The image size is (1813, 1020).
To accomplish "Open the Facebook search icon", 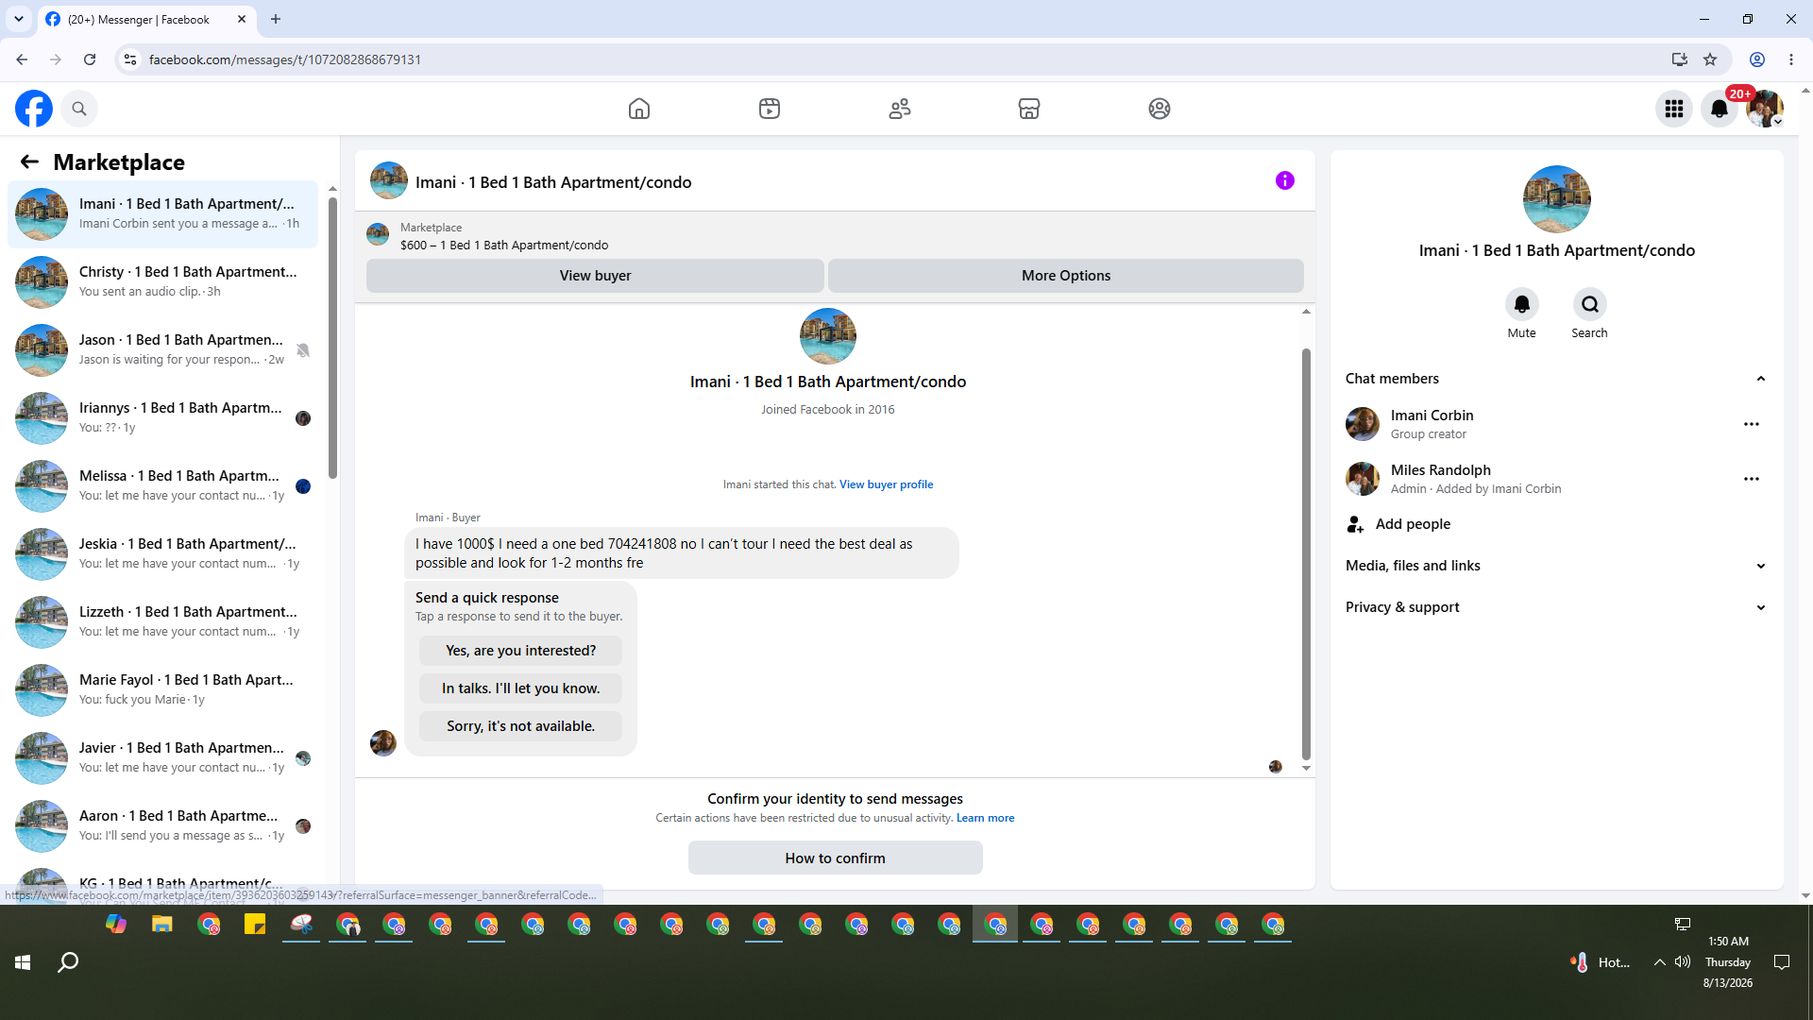I will [x=79, y=109].
